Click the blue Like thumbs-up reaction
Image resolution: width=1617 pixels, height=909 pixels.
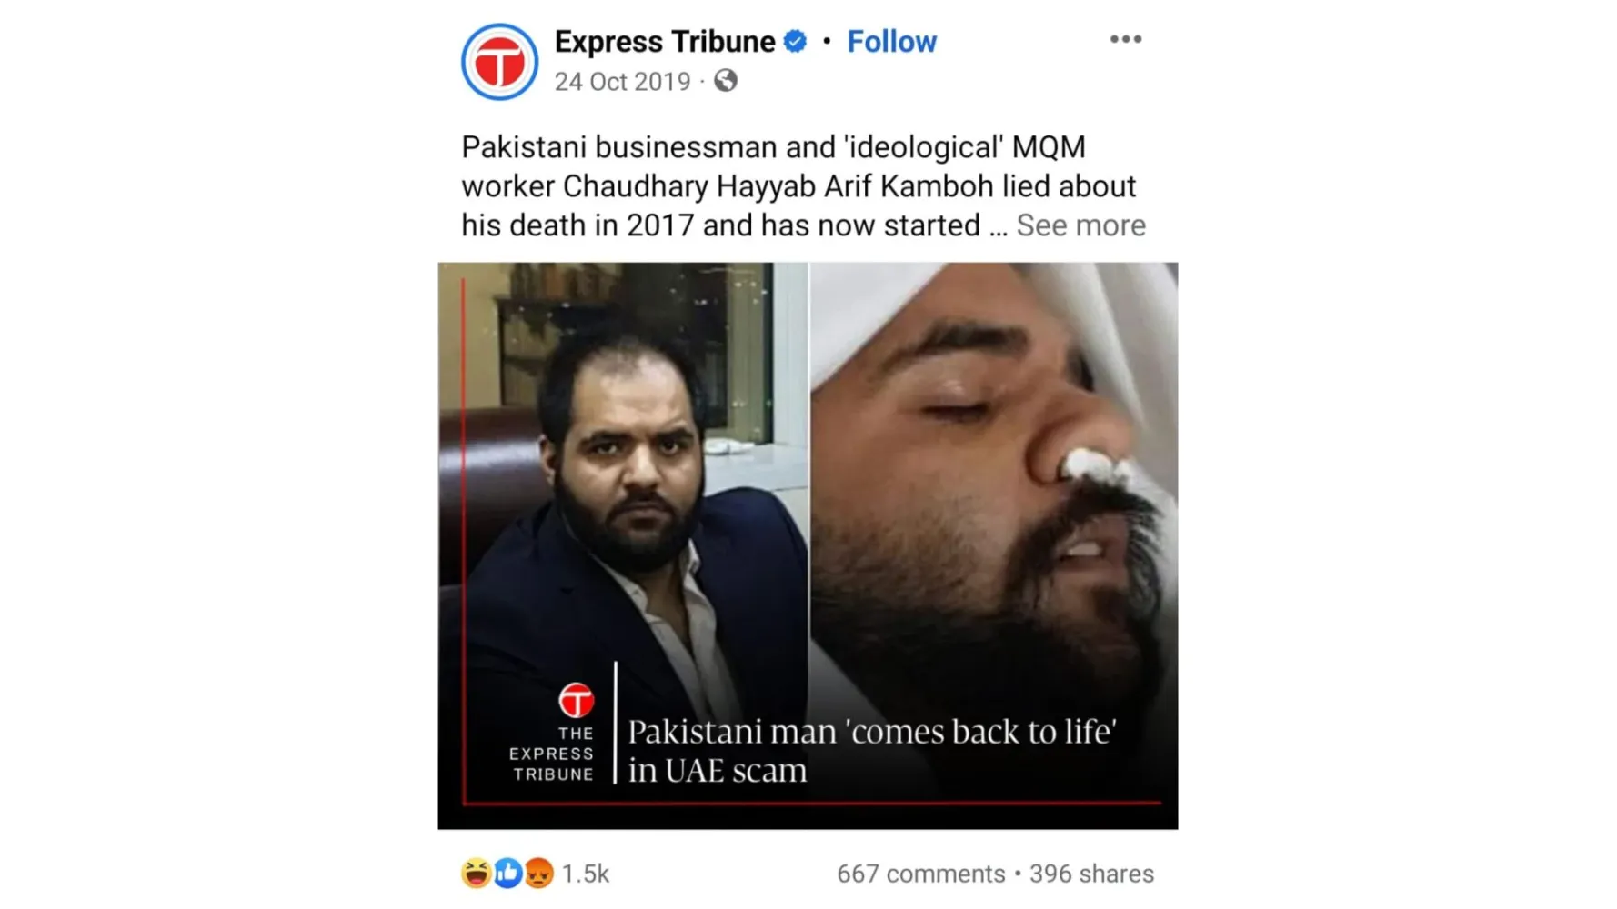507,874
